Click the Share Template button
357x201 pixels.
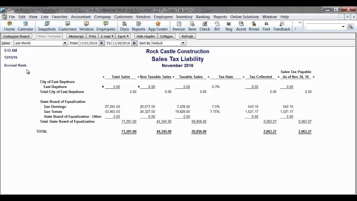pyautogui.click(x=49, y=36)
